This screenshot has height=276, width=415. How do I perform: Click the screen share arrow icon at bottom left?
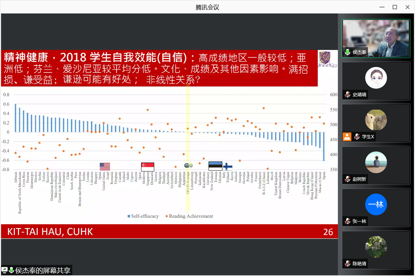tap(4, 270)
